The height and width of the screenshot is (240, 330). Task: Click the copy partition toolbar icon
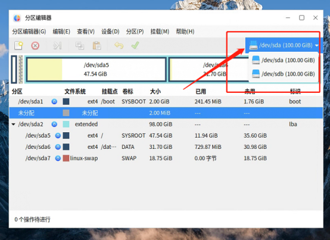pos(80,45)
